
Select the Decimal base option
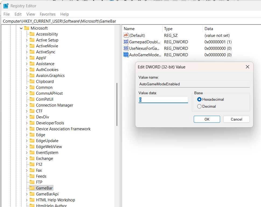[199, 106]
